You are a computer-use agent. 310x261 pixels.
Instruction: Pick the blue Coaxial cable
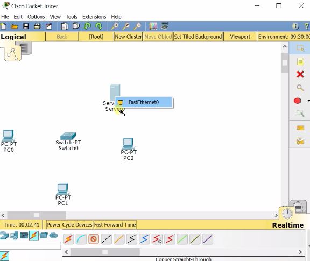(144, 239)
